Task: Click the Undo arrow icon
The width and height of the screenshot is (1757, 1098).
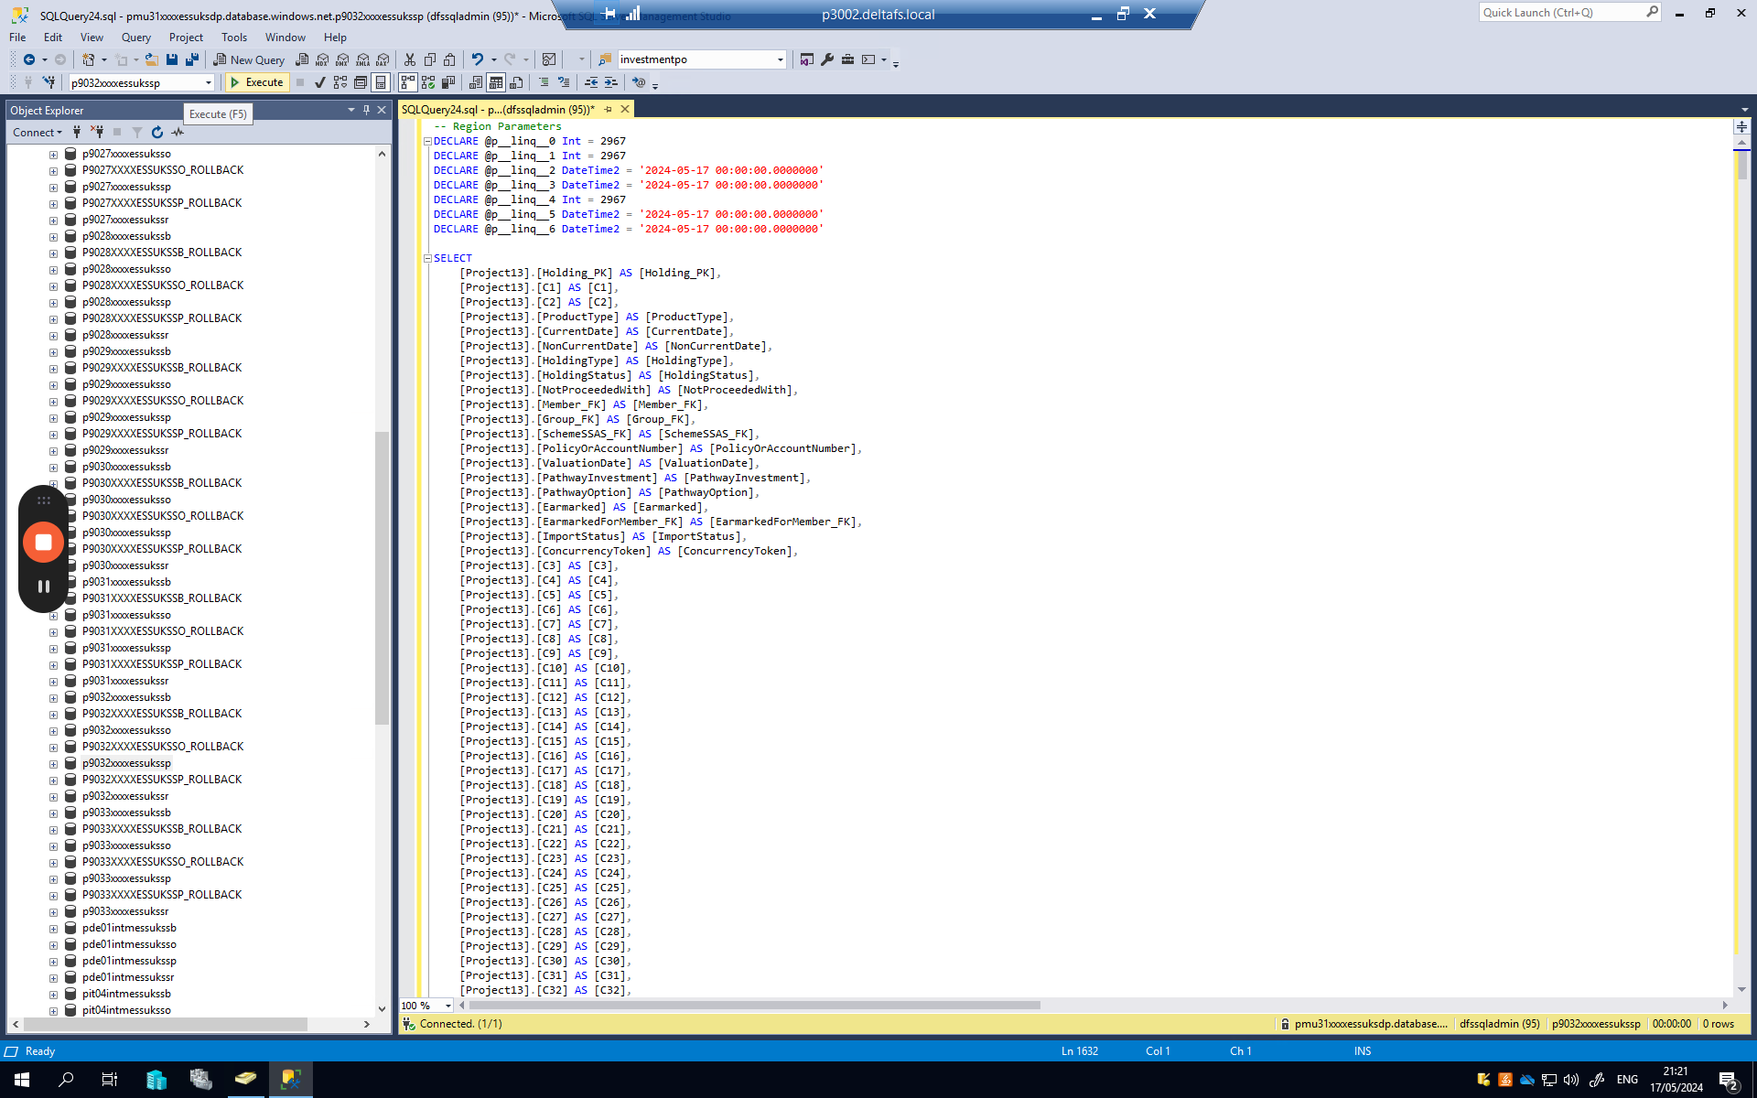Action: click(x=477, y=59)
